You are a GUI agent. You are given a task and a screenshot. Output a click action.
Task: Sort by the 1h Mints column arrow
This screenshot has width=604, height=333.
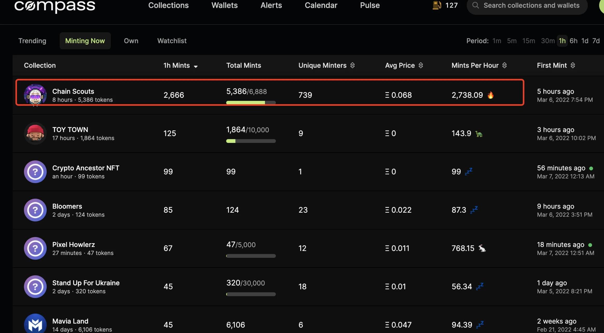196,66
